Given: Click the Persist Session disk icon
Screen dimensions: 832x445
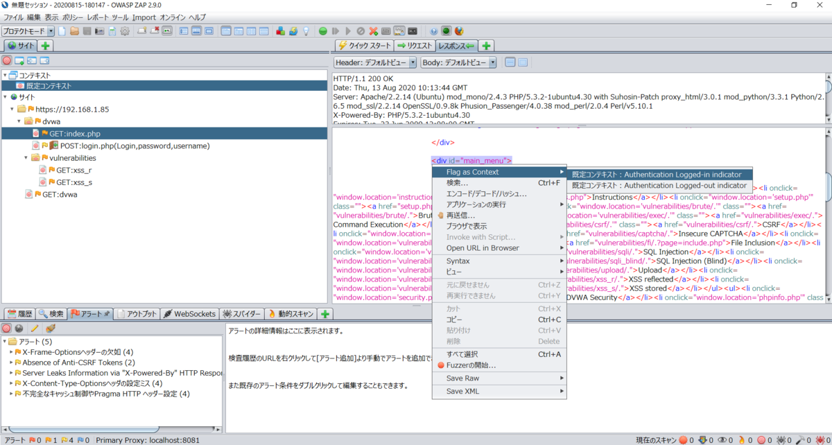Looking at the screenshot, I should coord(87,31).
